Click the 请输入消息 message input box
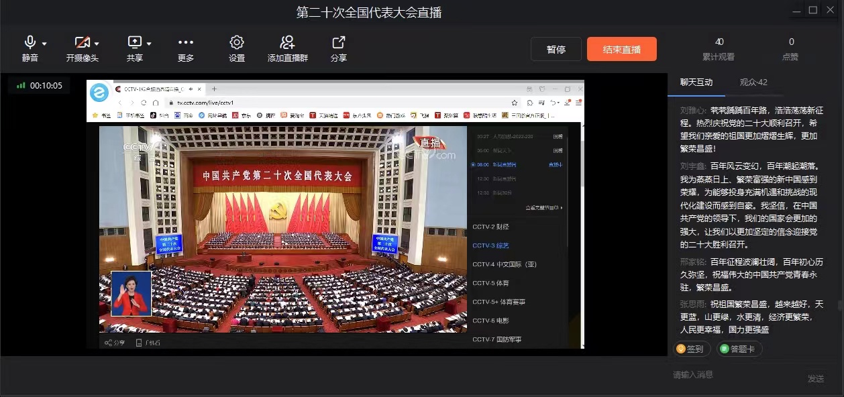 pos(731,375)
